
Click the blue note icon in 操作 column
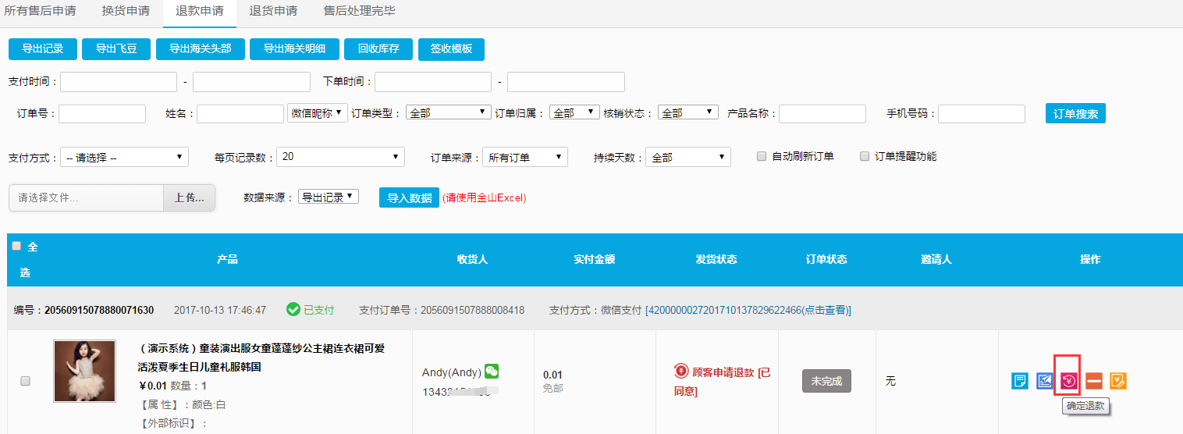click(1019, 381)
